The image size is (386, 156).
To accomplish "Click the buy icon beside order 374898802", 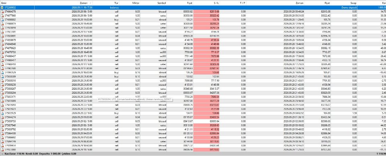I will click(x=2, y=20).
